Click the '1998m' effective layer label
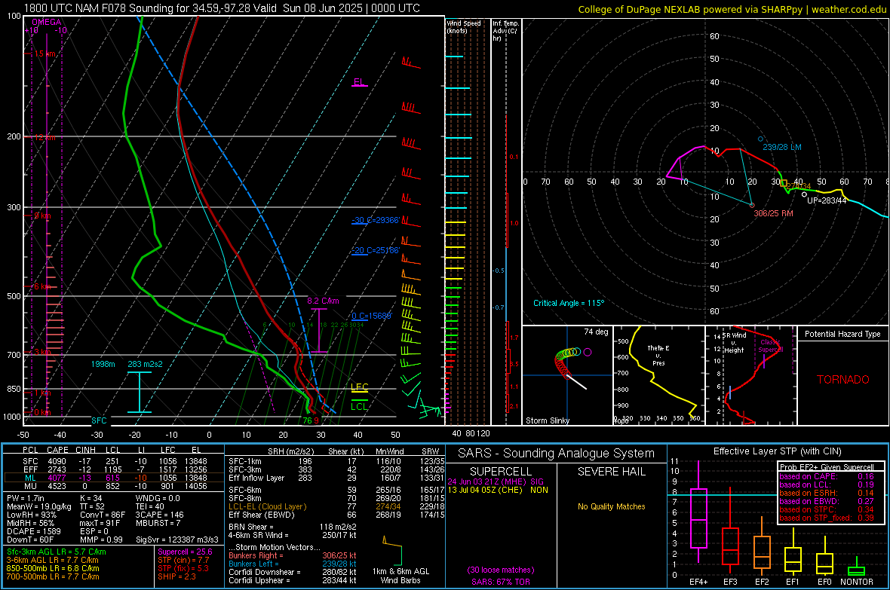The height and width of the screenshot is (590, 890). (103, 364)
